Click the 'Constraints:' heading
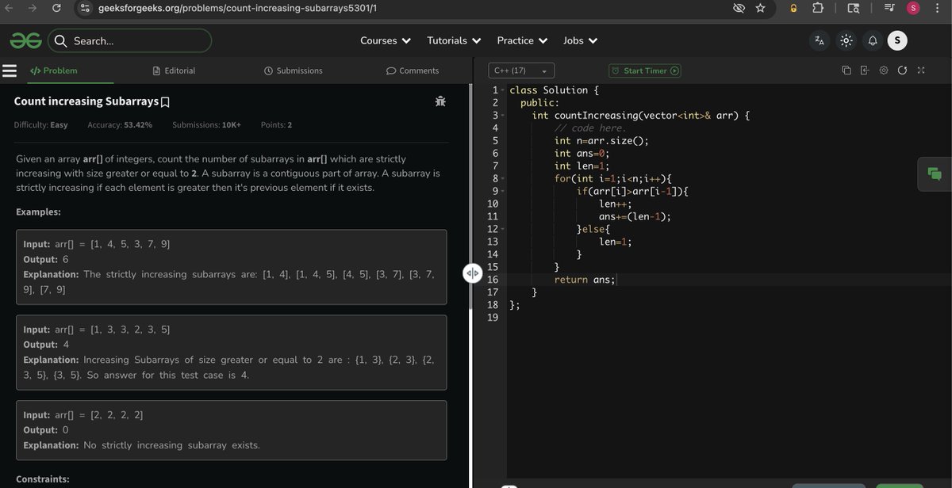This screenshot has width=952, height=488. (x=43, y=479)
